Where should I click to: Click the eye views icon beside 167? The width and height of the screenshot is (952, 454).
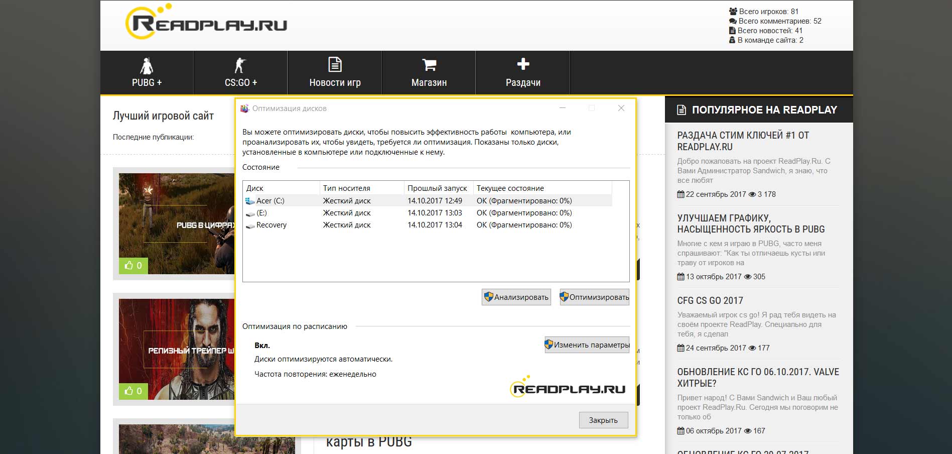[747, 431]
